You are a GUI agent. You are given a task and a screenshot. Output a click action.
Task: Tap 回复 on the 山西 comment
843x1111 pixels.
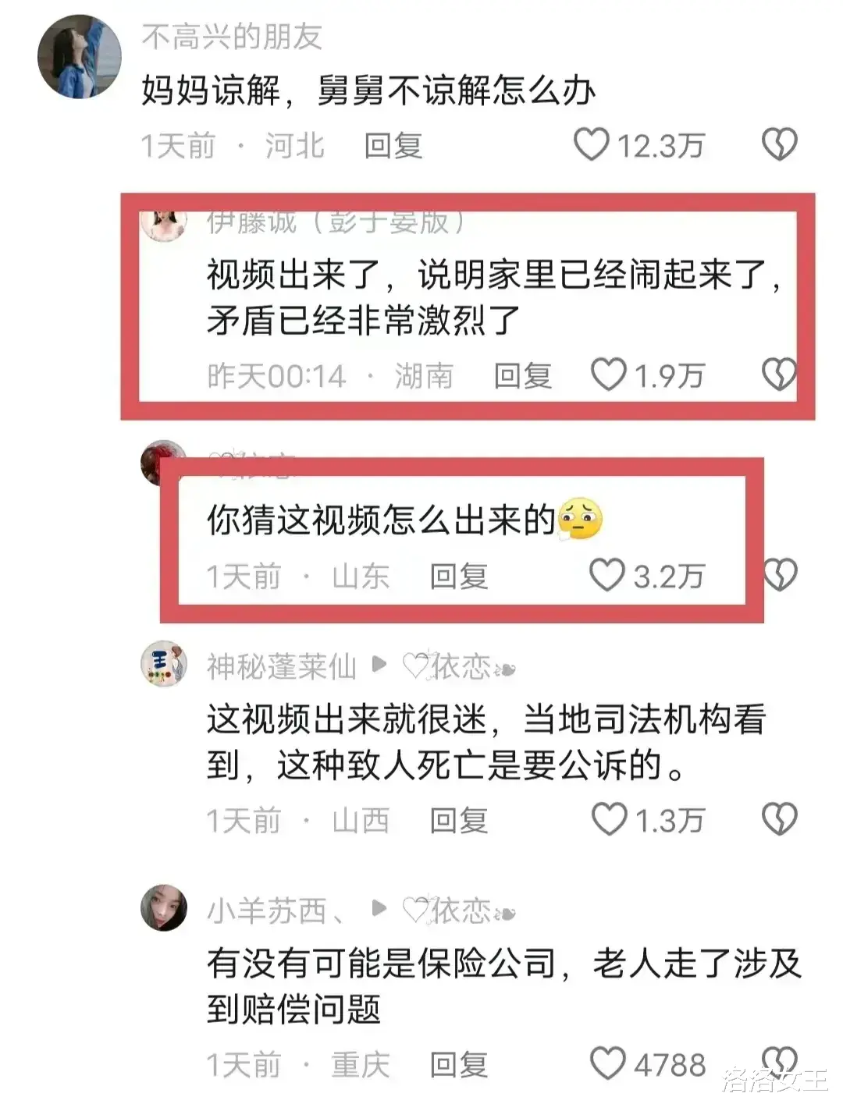(459, 820)
